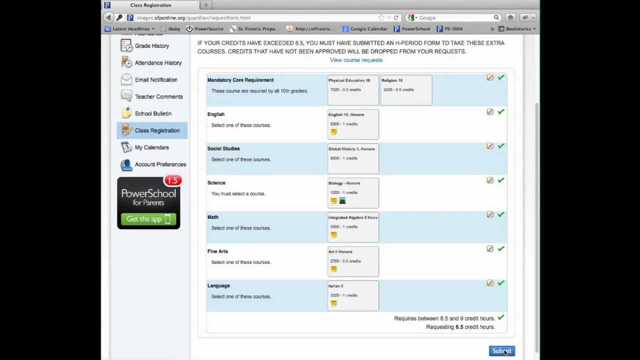Open School Bulletin page
Viewport: 640px width, 360px height.
coord(153,113)
